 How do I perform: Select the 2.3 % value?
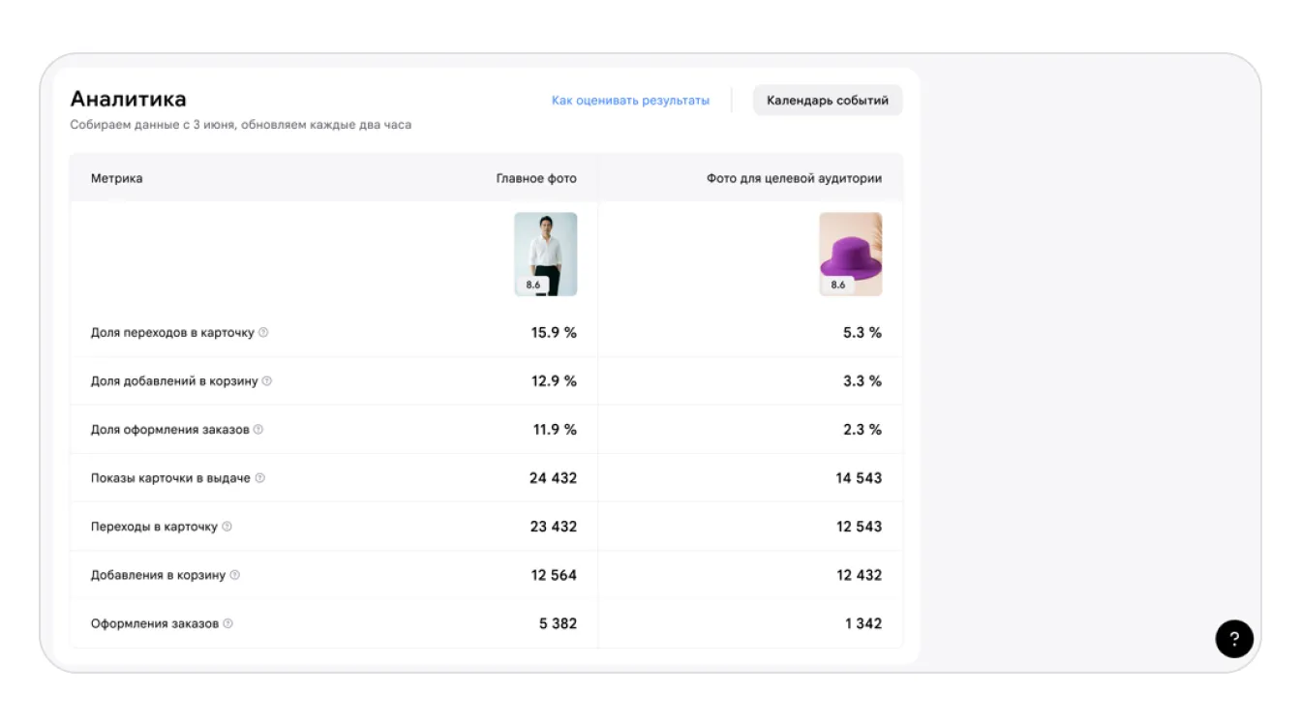click(x=862, y=429)
